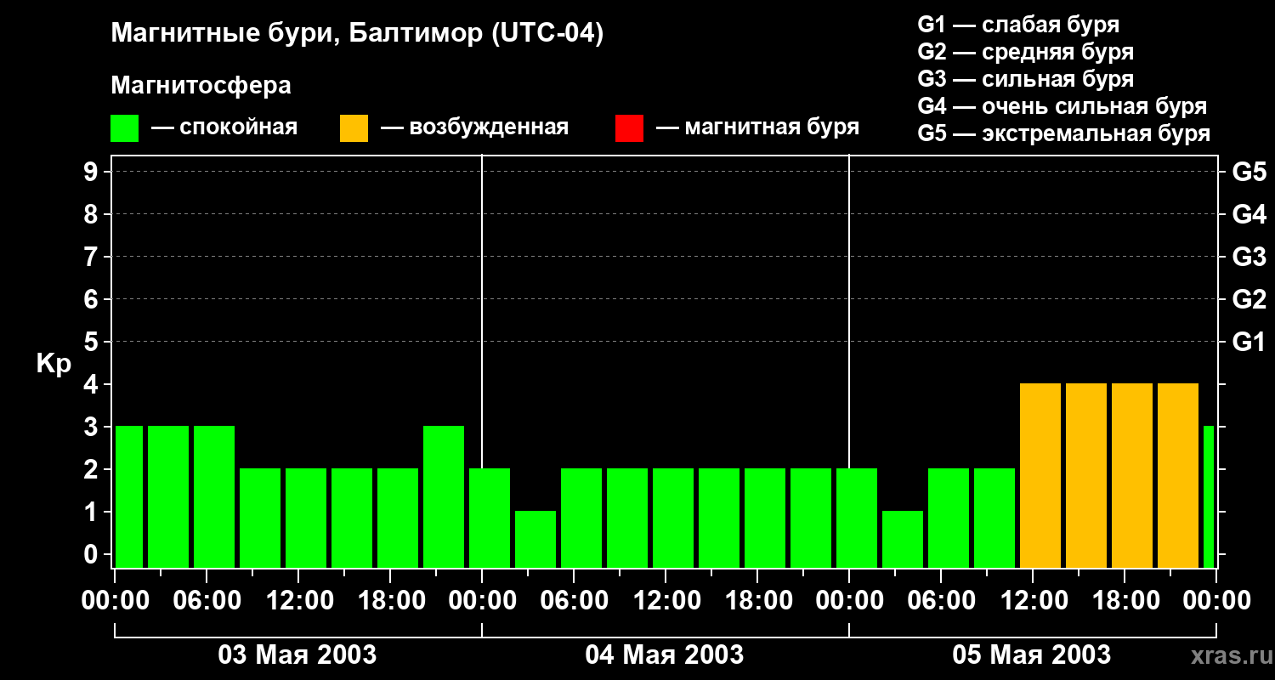
Task: Click the 'G3 — сильная буря' line
Action: (x=1025, y=79)
